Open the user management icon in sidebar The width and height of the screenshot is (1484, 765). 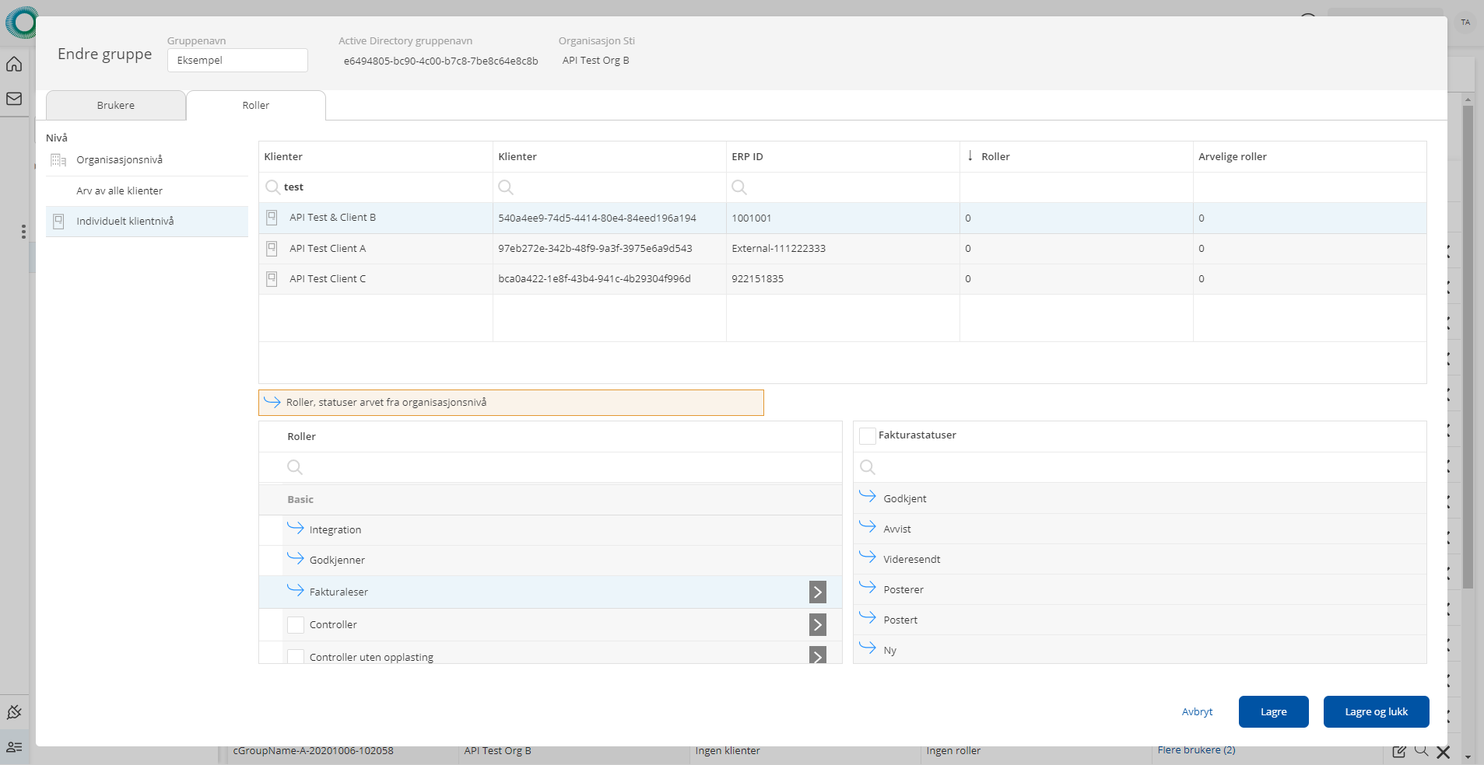point(14,747)
